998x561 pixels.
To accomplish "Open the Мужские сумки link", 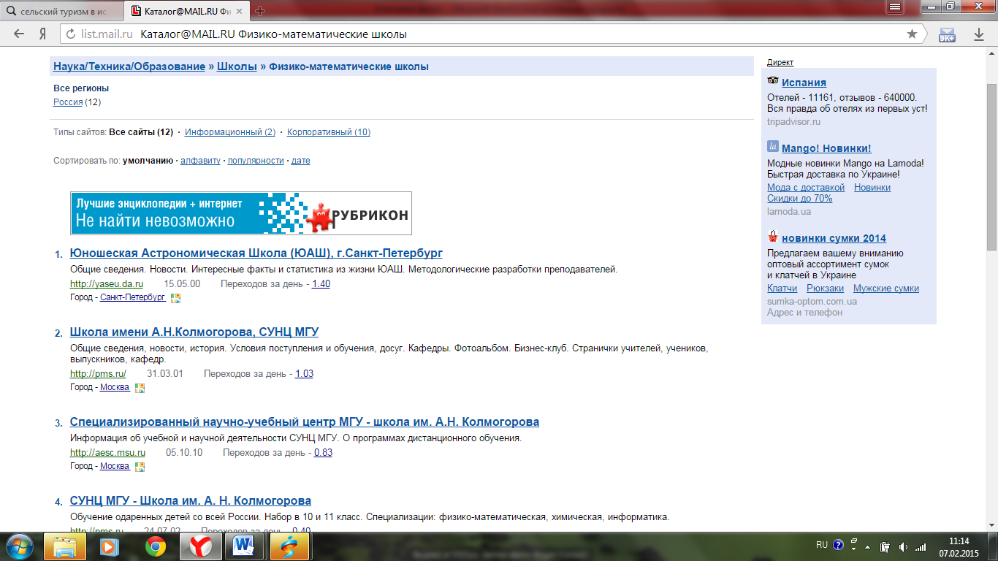I will [886, 289].
